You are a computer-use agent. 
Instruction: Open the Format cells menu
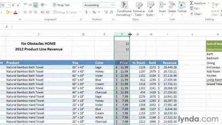click(x=182, y=9)
